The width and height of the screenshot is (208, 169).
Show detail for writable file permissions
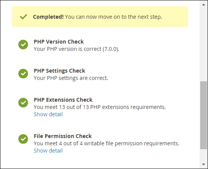(48, 151)
